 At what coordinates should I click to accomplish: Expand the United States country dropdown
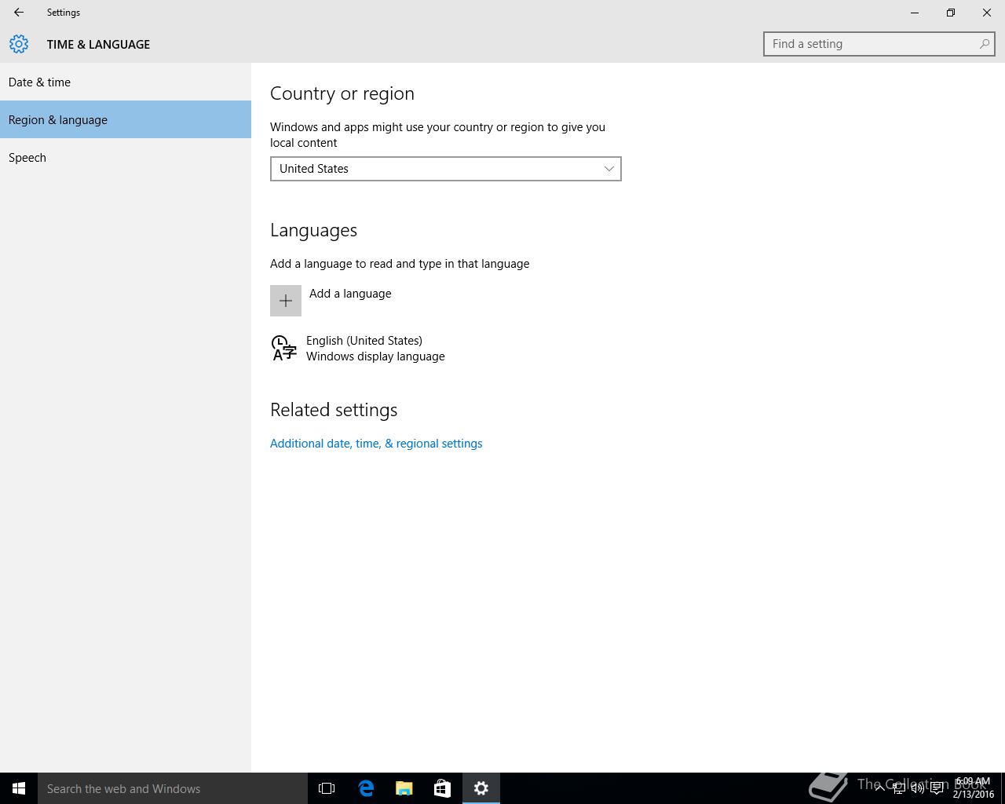click(446, 169)
